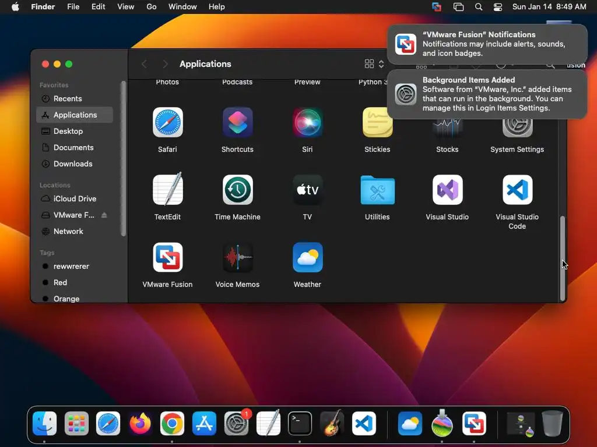Open the Weather app from the Dock
Viewport: 597px width, 447px height.
410,423
